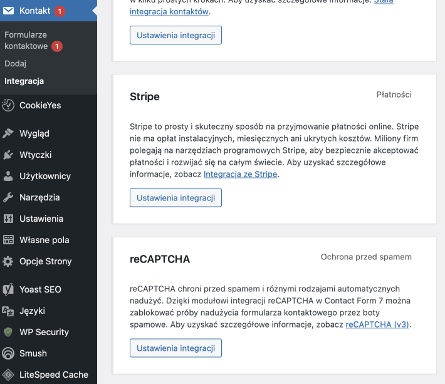Click Ustawienia integracji button above the Stripe card
The image size is (445, 384).
coord(175,35)
